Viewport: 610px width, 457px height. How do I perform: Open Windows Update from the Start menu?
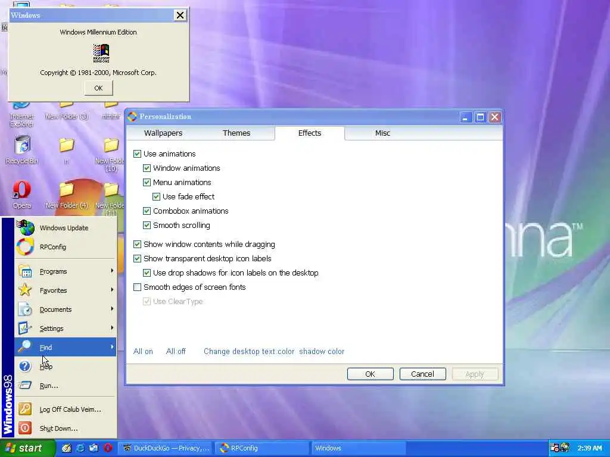66,228
